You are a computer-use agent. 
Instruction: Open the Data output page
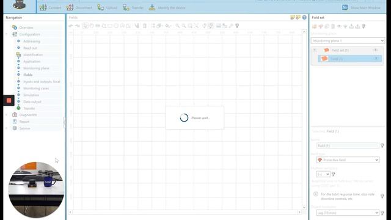tap(32, 102)
